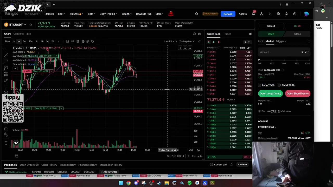Image resolution: width=333 pixels, height=187 pixels.
Task: Collapse indicator legend arrow
Action: coord(15,69)
